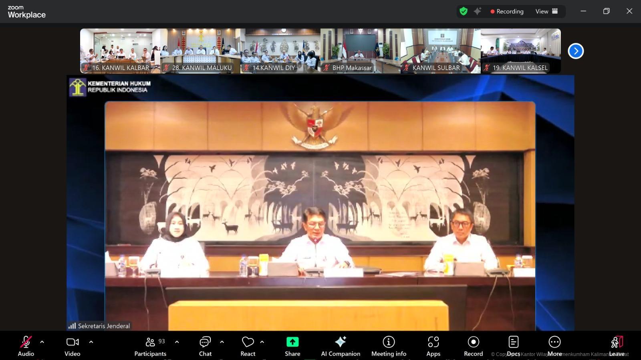Click the green security shield icon
641x360 pixels.
(464, 11)
